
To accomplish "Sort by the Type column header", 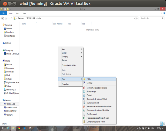I will tap(70, 24).
